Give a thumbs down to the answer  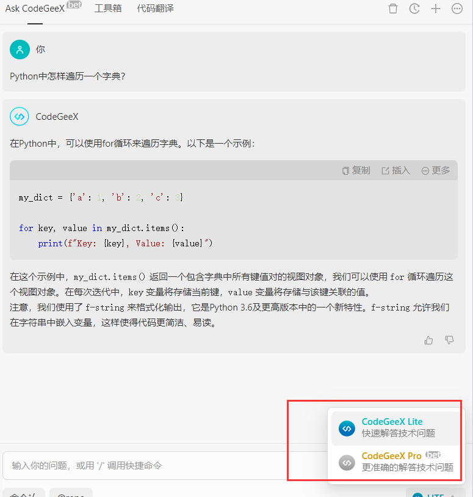coord(449,340)
